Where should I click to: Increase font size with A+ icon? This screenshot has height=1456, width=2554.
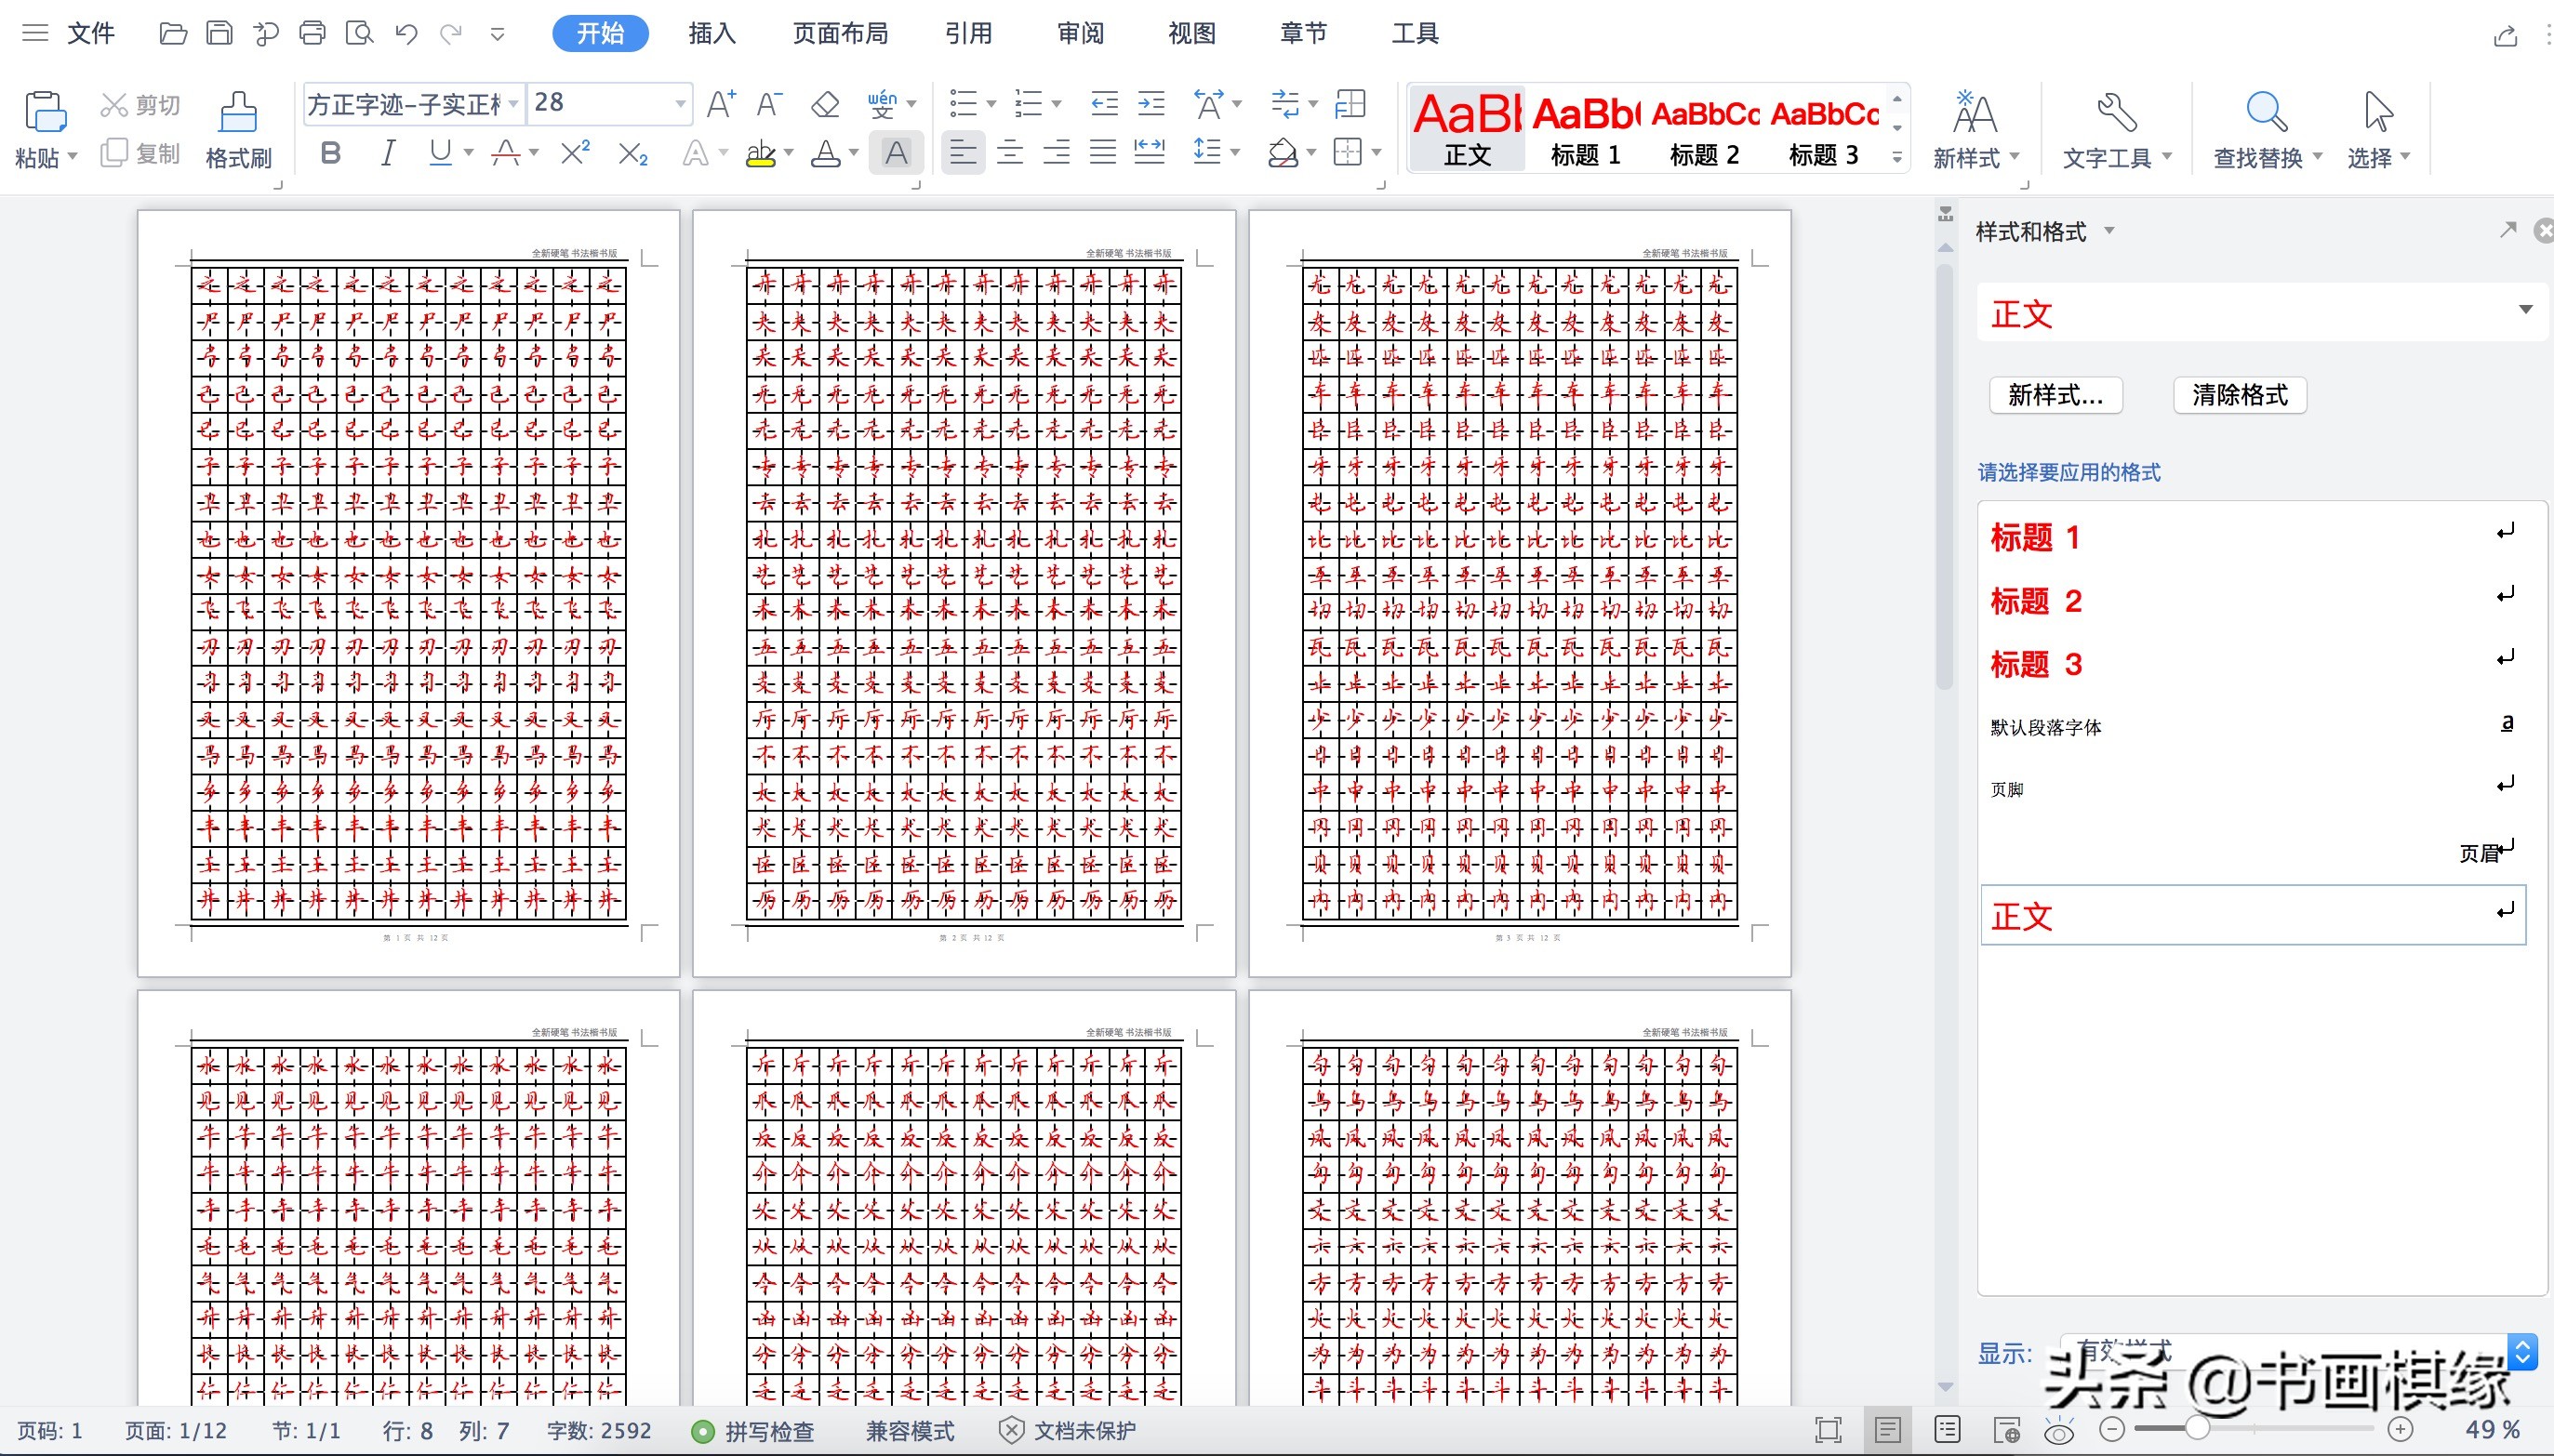pyautogui.click(x=722, y=103)
